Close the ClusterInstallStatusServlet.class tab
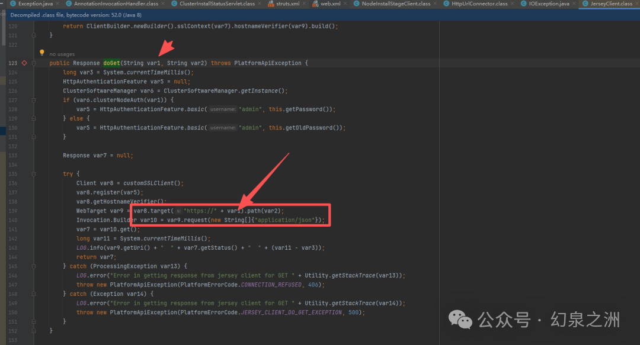Image resolution: width=640 pixels, height=345 pixels. point(260,4)
